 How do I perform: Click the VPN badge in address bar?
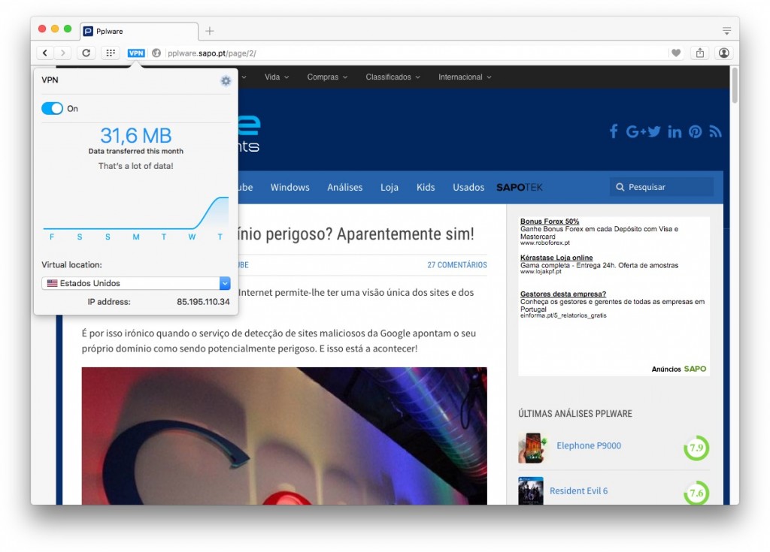click(136, 53)
